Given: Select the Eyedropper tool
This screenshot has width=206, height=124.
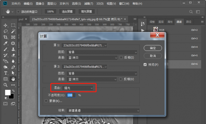Looking at the screenshot, I should click(5, 43).
